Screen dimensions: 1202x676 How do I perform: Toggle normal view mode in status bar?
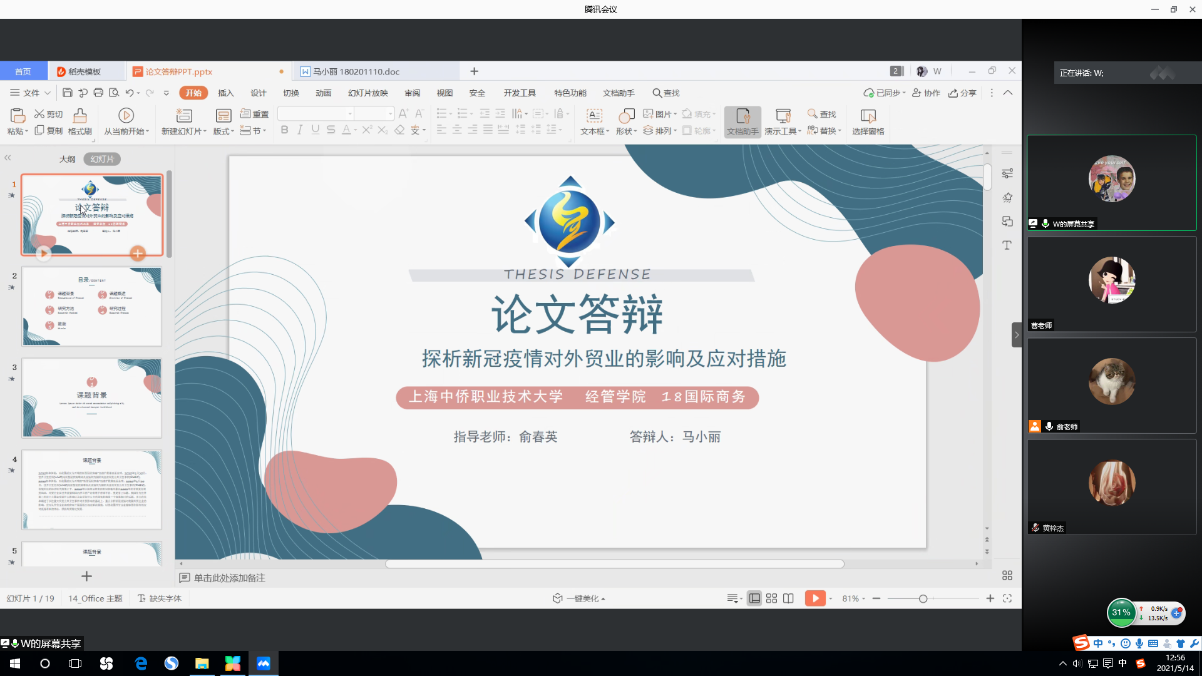(754, 598)
